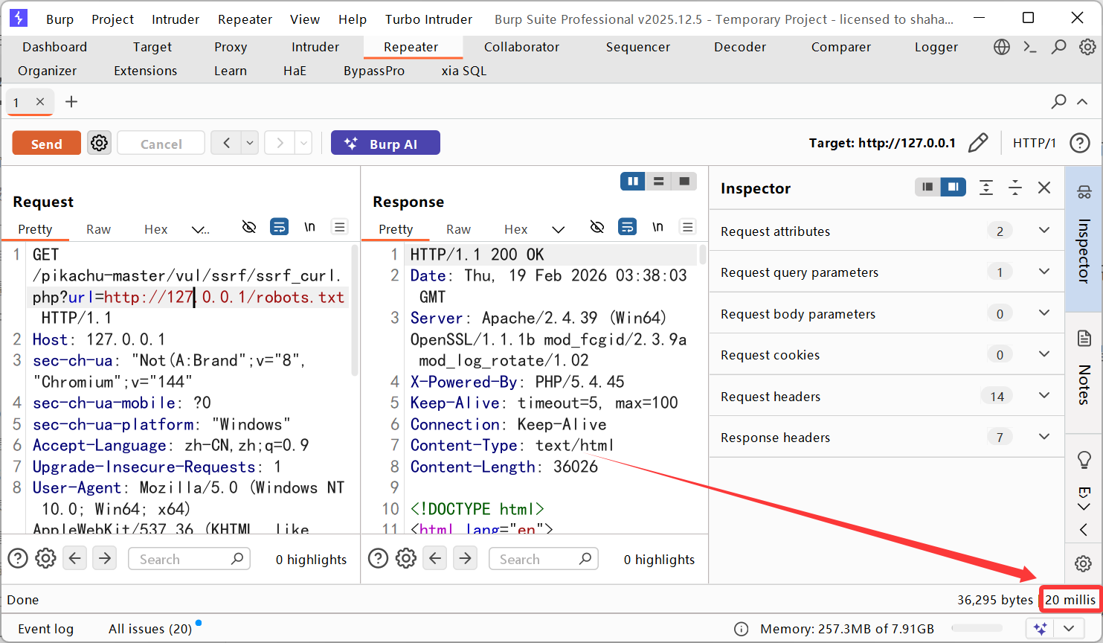Open All issues (20)

[x=150, y=629]
